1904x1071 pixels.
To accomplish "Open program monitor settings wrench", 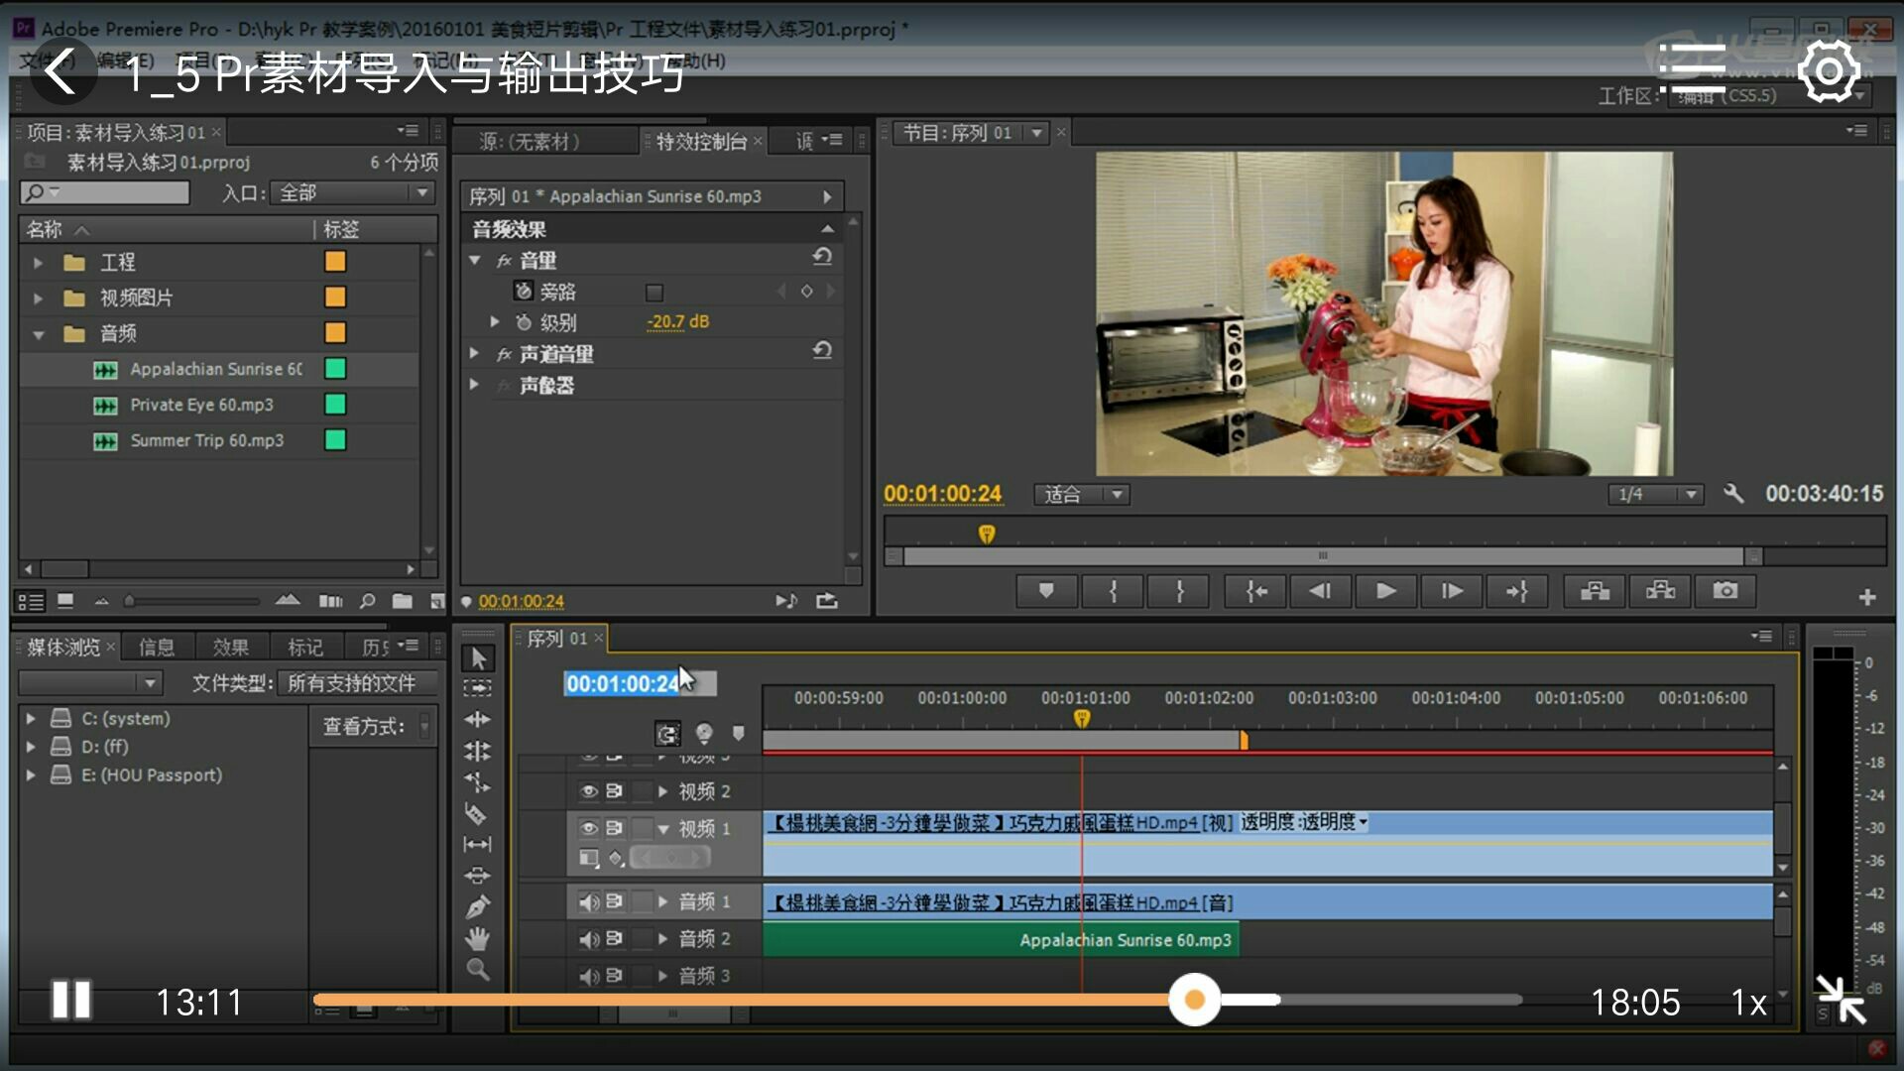I will click(x=1733, y=494).
